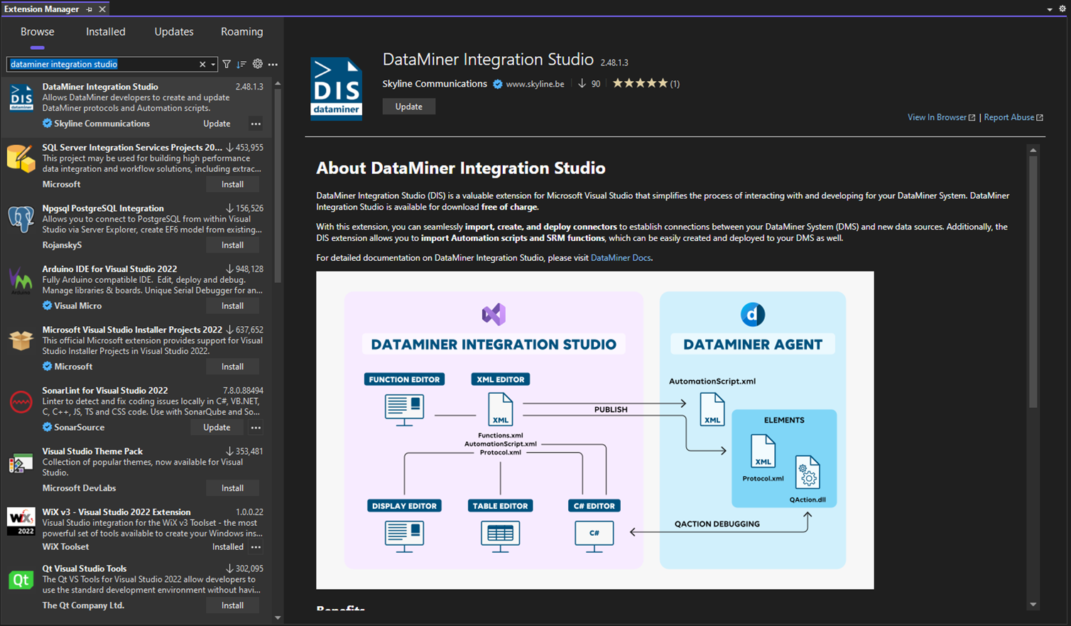Switch to the Roaming tab
The image size is (1071, 626).
point(241,32)
